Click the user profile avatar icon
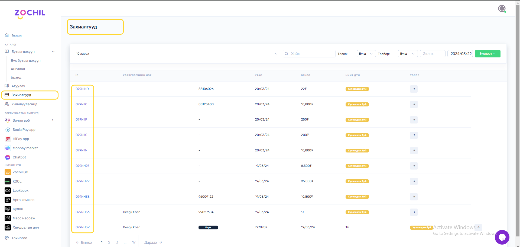This screenshot has height=247, width=520. pos(502,9)
